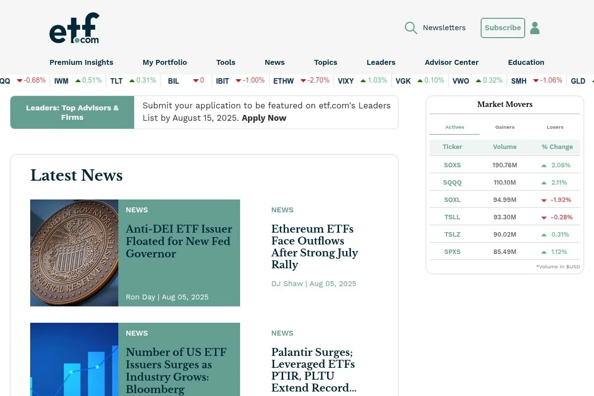
Task: Select BIL in the ticker strip
Action: pos(173,81)
